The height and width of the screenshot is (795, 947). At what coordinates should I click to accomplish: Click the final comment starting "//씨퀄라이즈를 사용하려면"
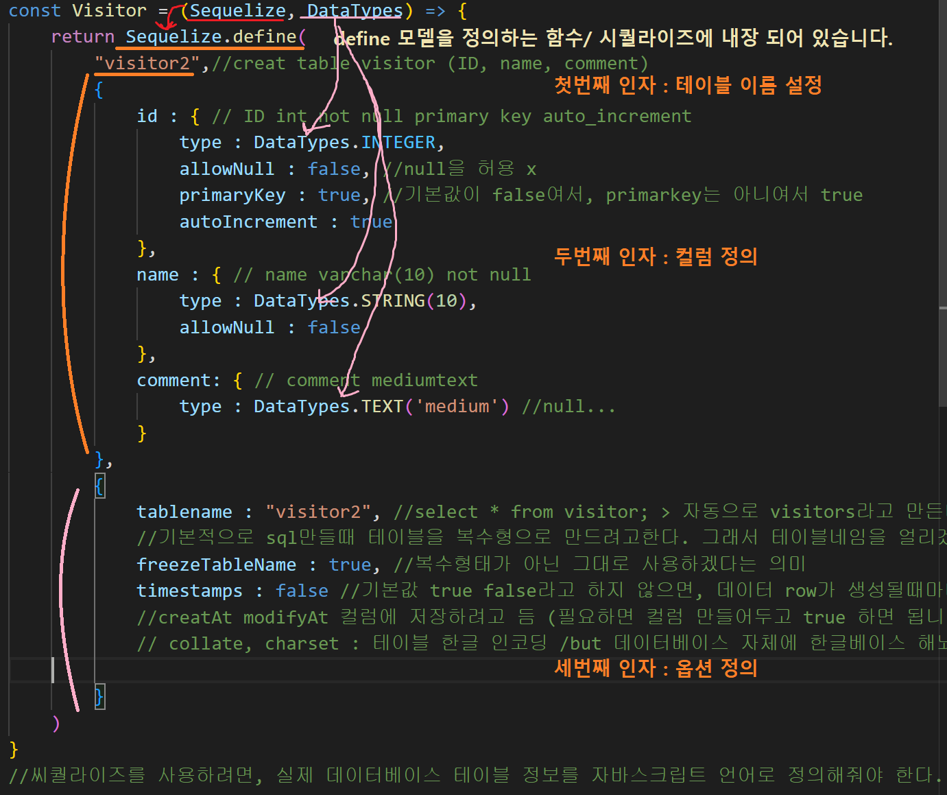coord(475,775)
